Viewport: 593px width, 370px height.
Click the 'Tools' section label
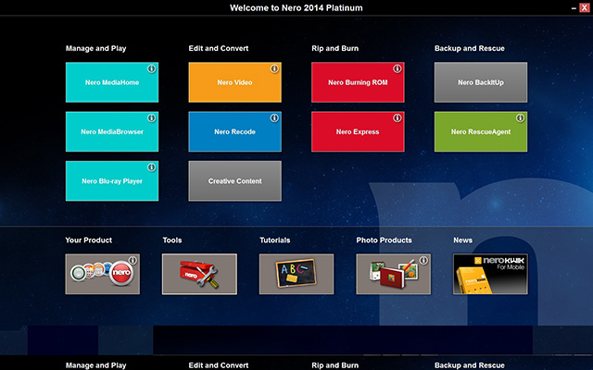pos(172,240)
